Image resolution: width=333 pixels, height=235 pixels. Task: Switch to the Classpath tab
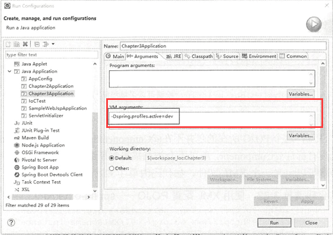click(201, 56)
